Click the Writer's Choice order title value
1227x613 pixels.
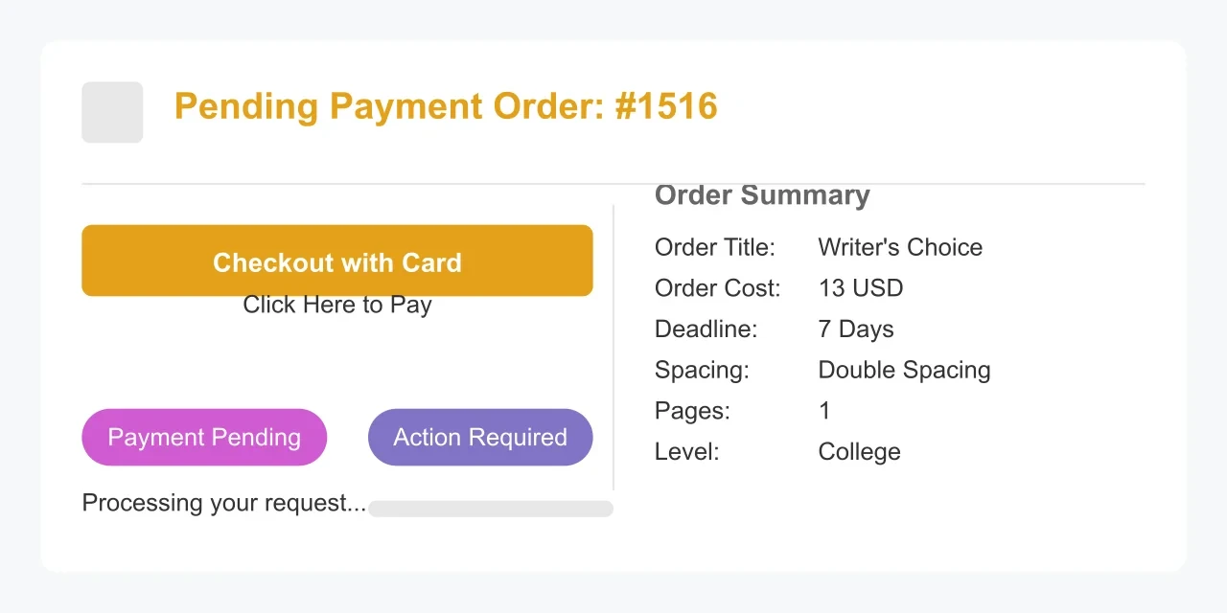(x=899, y=247)
